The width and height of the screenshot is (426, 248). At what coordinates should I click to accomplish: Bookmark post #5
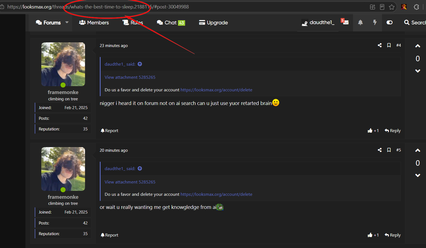point(389,150)
